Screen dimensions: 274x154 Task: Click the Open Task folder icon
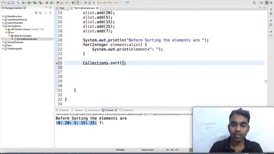(62, 3)
